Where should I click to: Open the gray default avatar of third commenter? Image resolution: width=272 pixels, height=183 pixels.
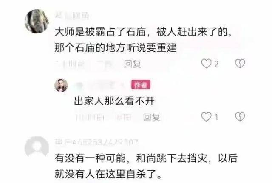click(37, 148)
